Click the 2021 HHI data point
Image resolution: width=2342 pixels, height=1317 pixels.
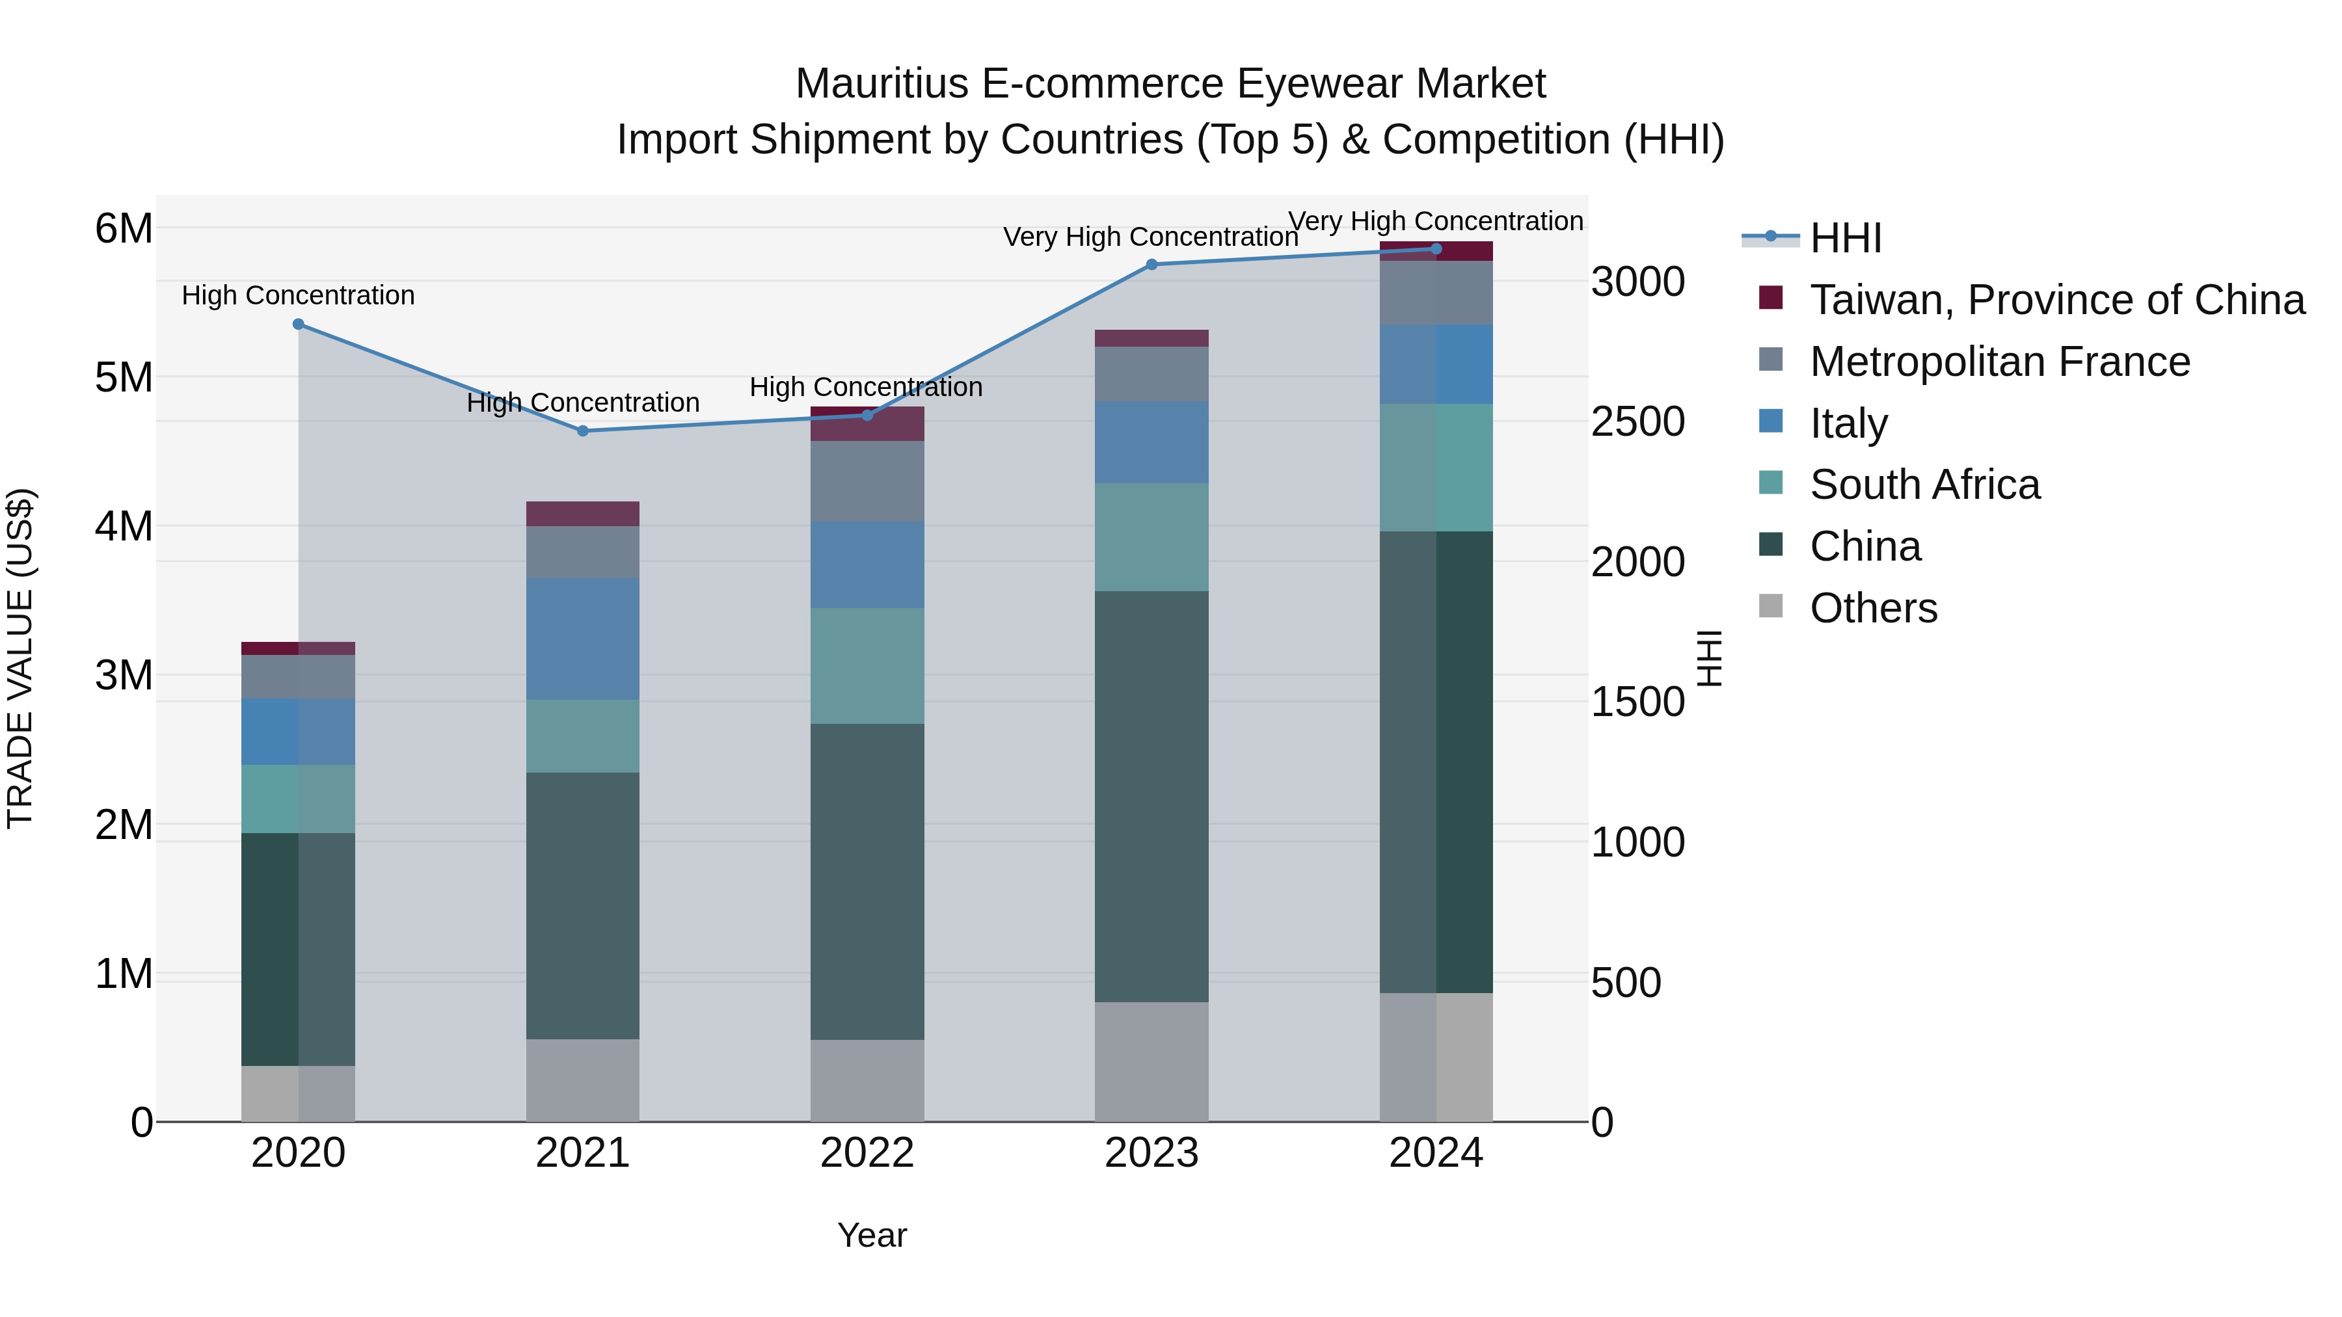[583, 431]
